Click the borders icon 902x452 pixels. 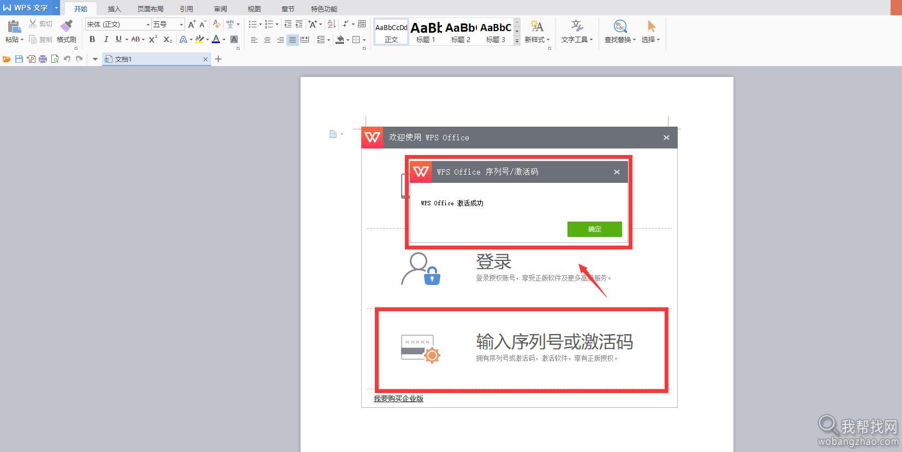pyautogui.click(x=356, y=39)
